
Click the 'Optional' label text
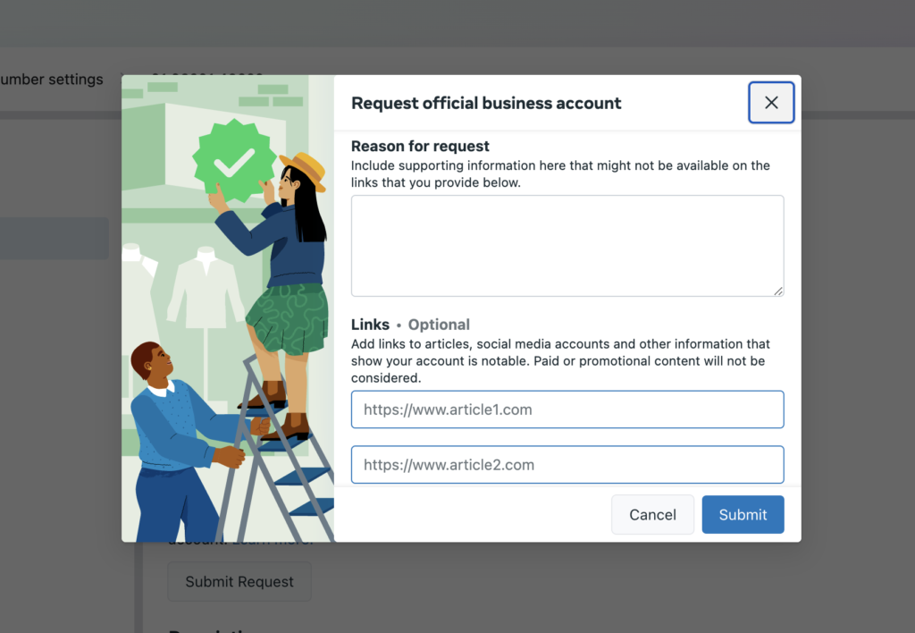click(x=439, y=325)
